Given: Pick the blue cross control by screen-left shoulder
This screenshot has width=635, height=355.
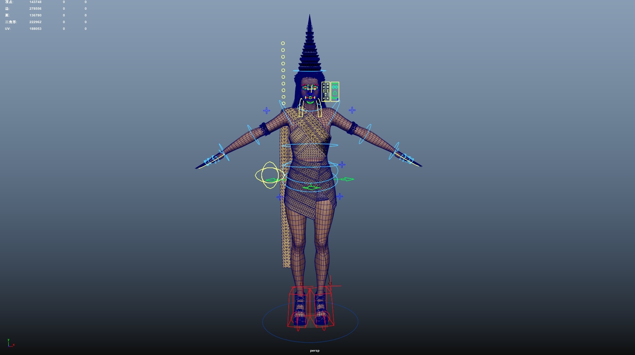Looking at the screenshot, I should [x=267, y=111].
